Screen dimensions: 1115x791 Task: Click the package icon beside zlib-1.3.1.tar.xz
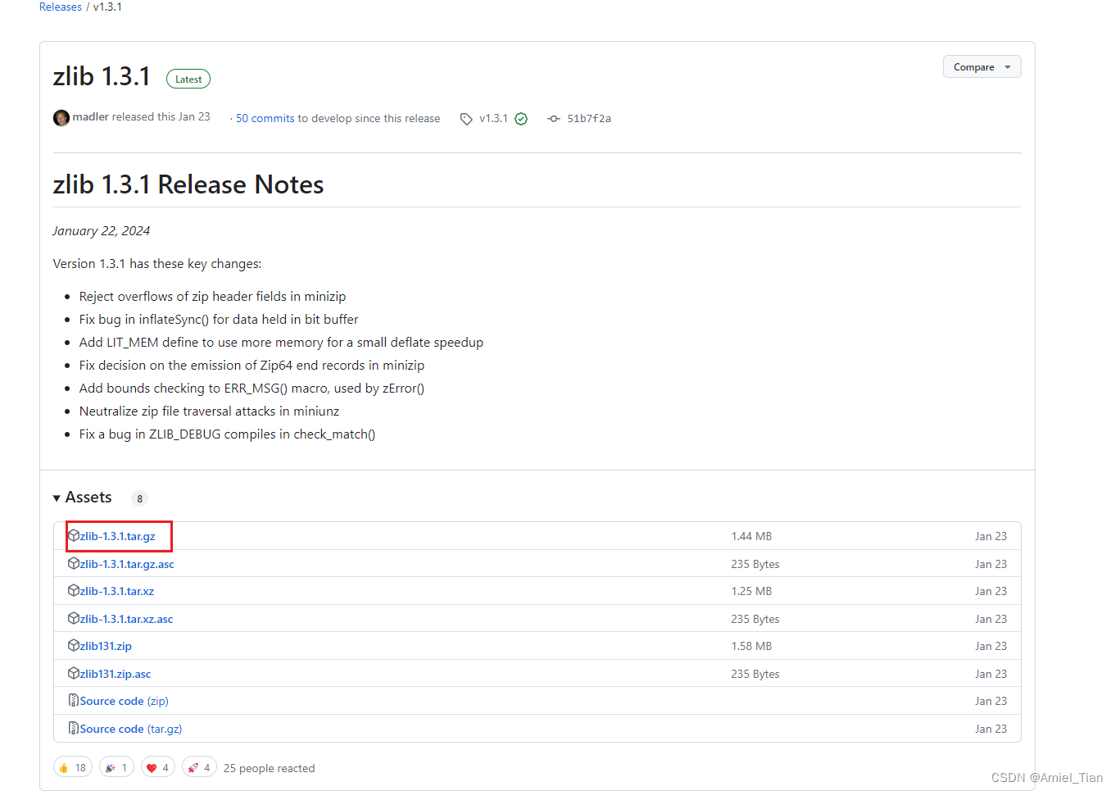pos(74,590)
